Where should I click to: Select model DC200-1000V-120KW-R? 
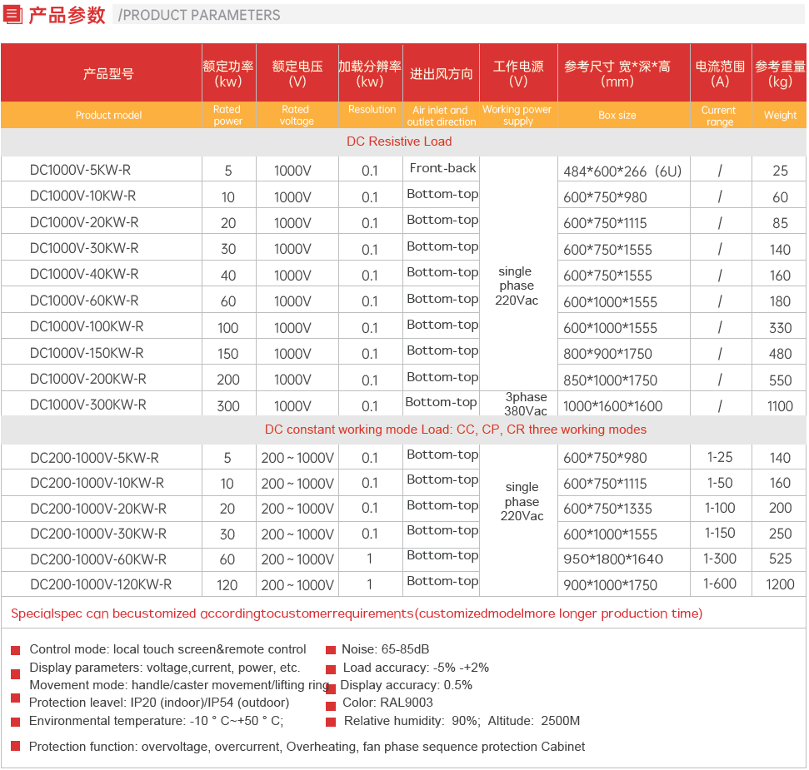(101, 584)
